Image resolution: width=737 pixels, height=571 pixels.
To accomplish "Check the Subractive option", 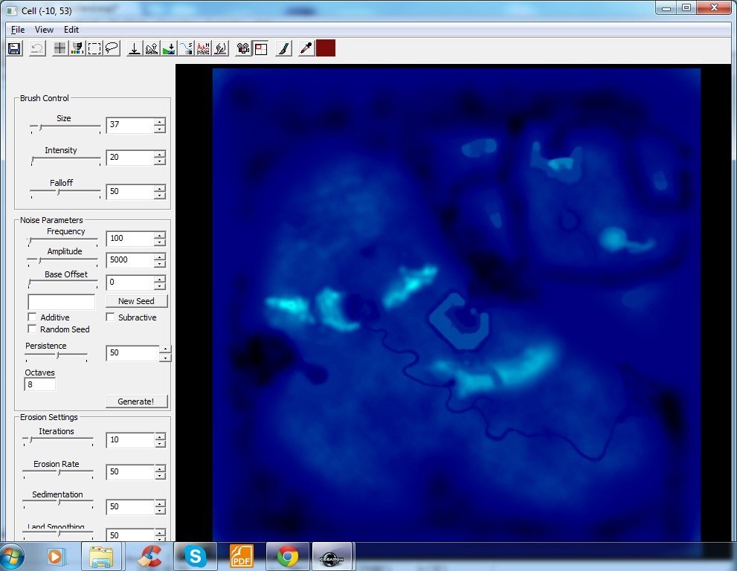I will click(110, 317).
